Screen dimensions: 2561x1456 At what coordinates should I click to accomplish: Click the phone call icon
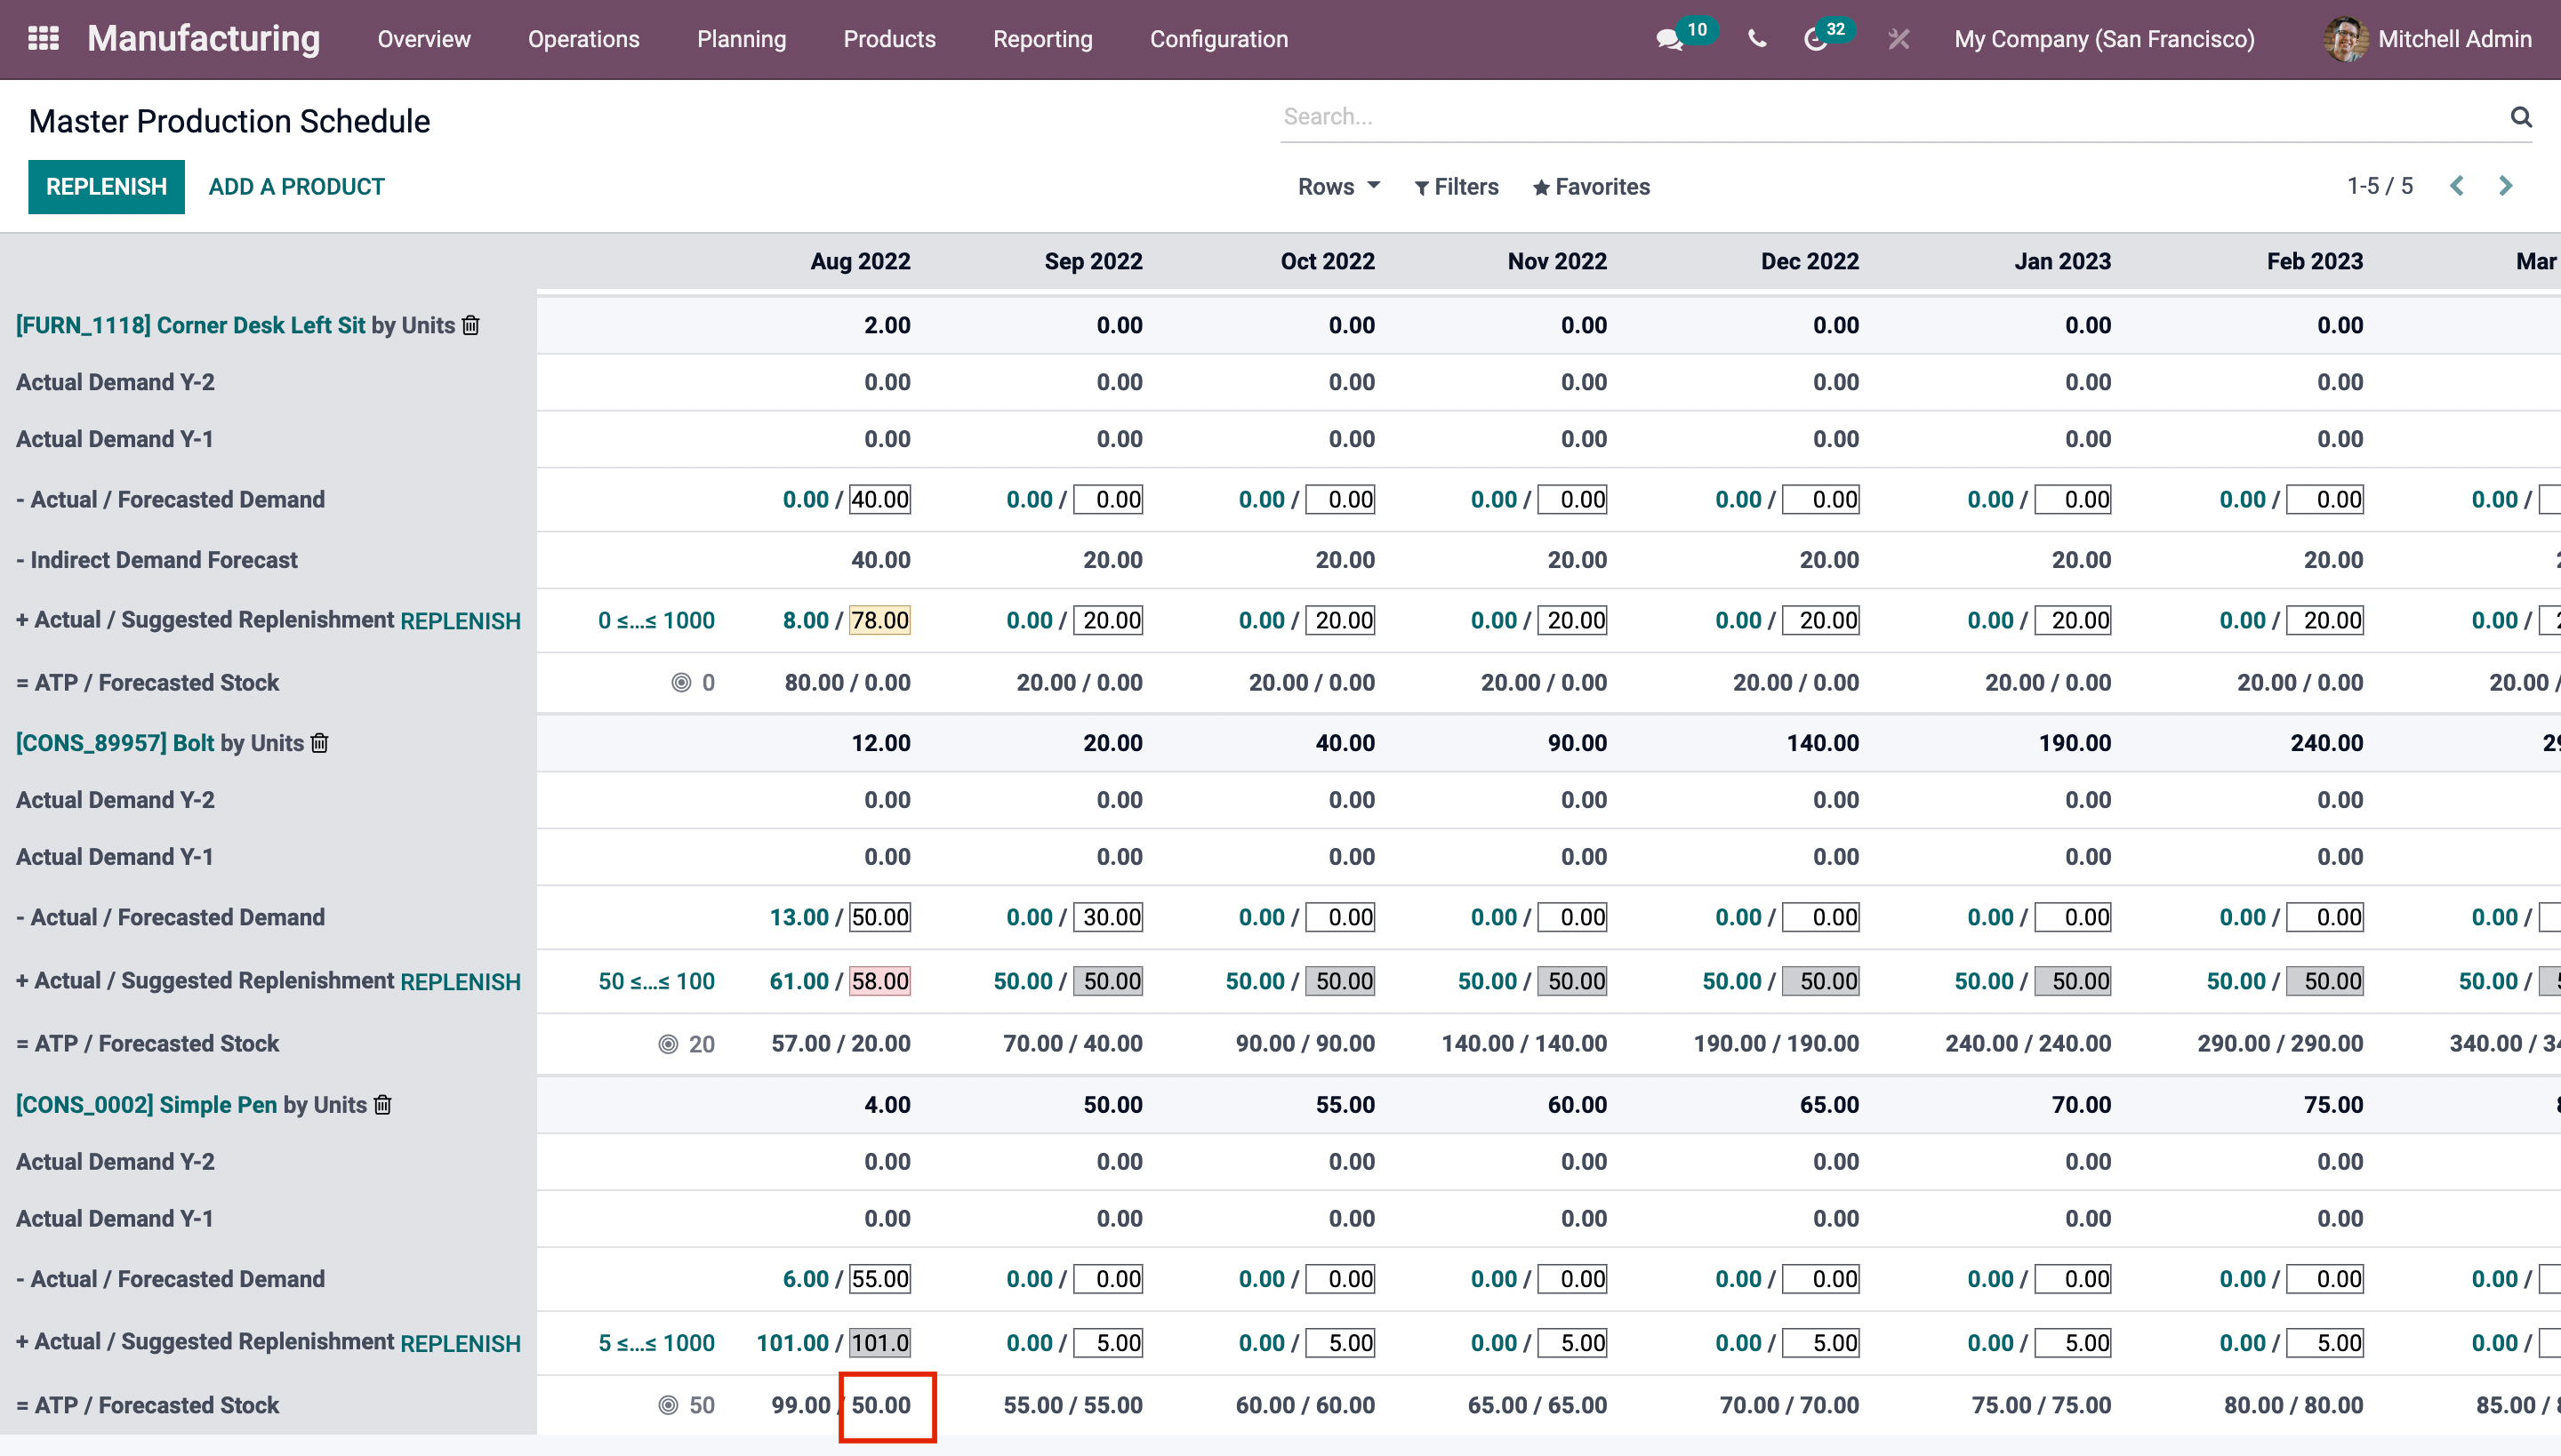point(1757,39)
